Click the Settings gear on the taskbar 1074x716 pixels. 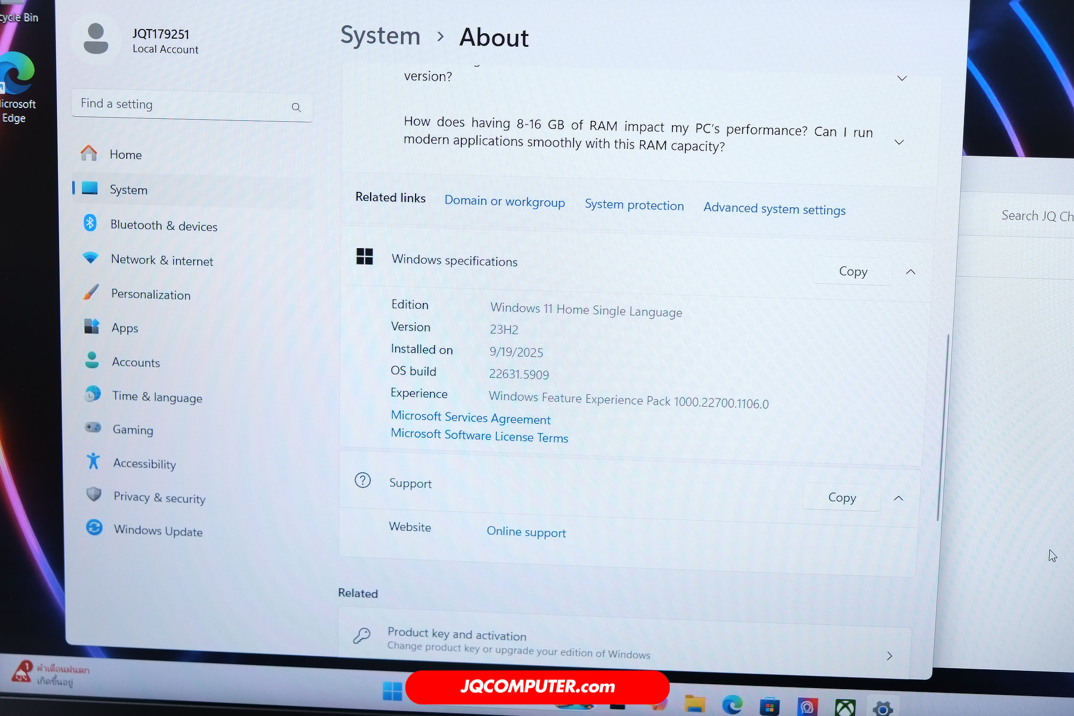click(882, 708)
